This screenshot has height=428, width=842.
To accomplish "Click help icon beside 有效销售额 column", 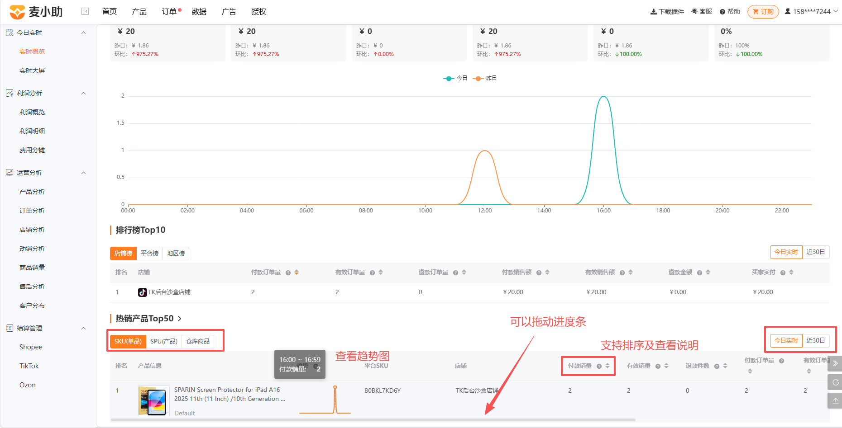I will (x=622, y=273).
